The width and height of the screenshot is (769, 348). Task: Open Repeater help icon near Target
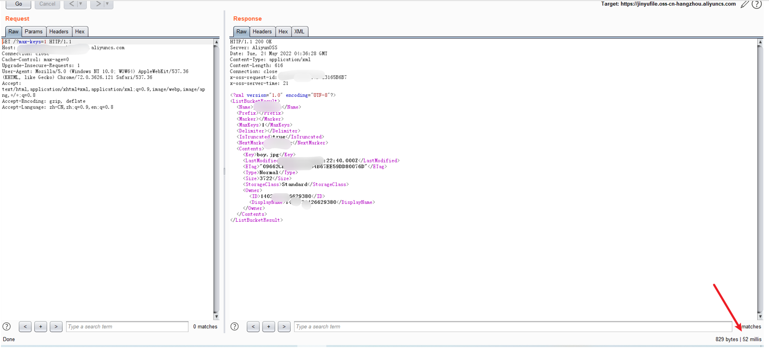pos(756,4)
